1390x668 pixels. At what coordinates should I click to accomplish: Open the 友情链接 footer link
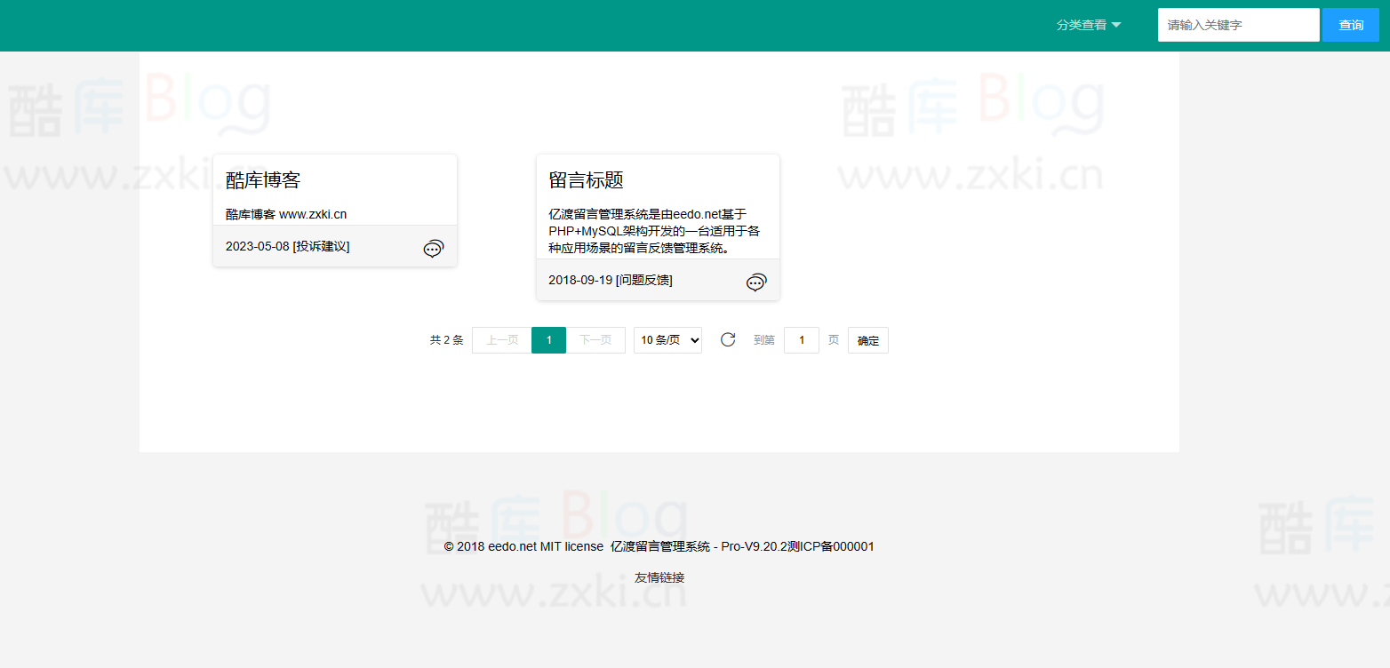[658, 577]
